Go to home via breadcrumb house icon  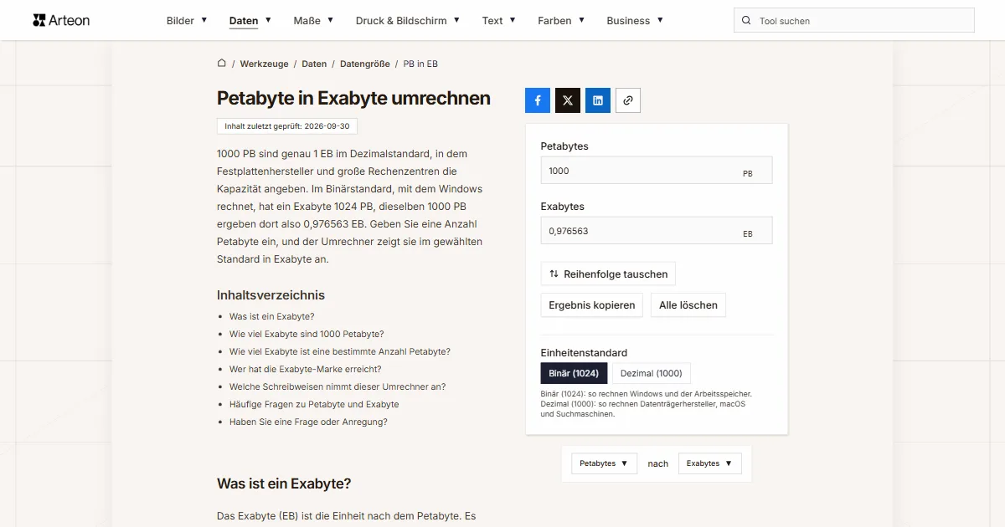click(222, 64)
